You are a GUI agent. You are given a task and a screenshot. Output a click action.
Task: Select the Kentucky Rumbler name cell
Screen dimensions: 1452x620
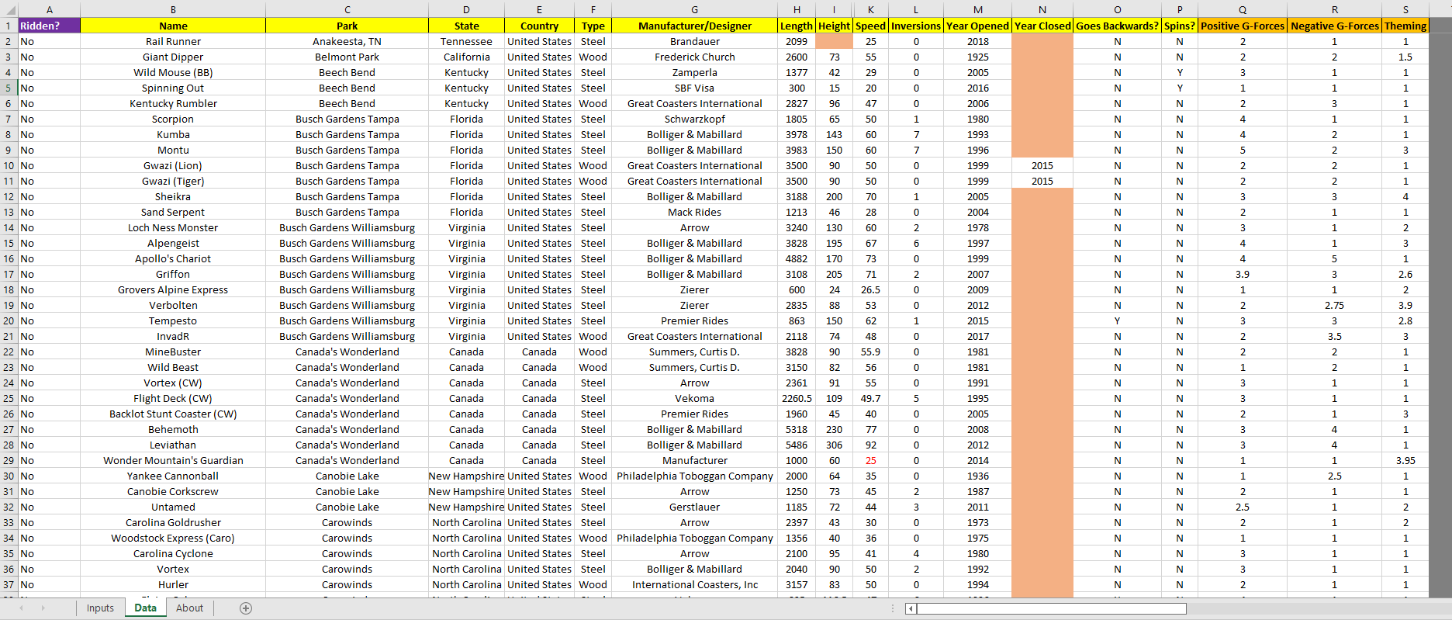click(173, 103)
